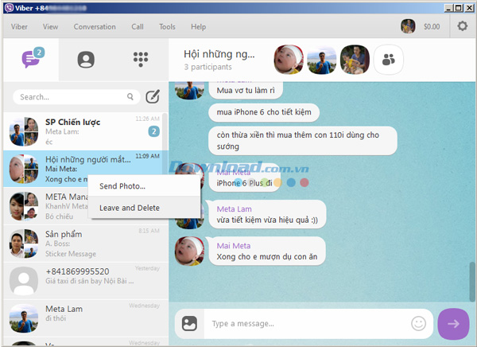Click the chat area vertical scrollbar
This screenshot has height=347, width=477.
pos(471,282)
